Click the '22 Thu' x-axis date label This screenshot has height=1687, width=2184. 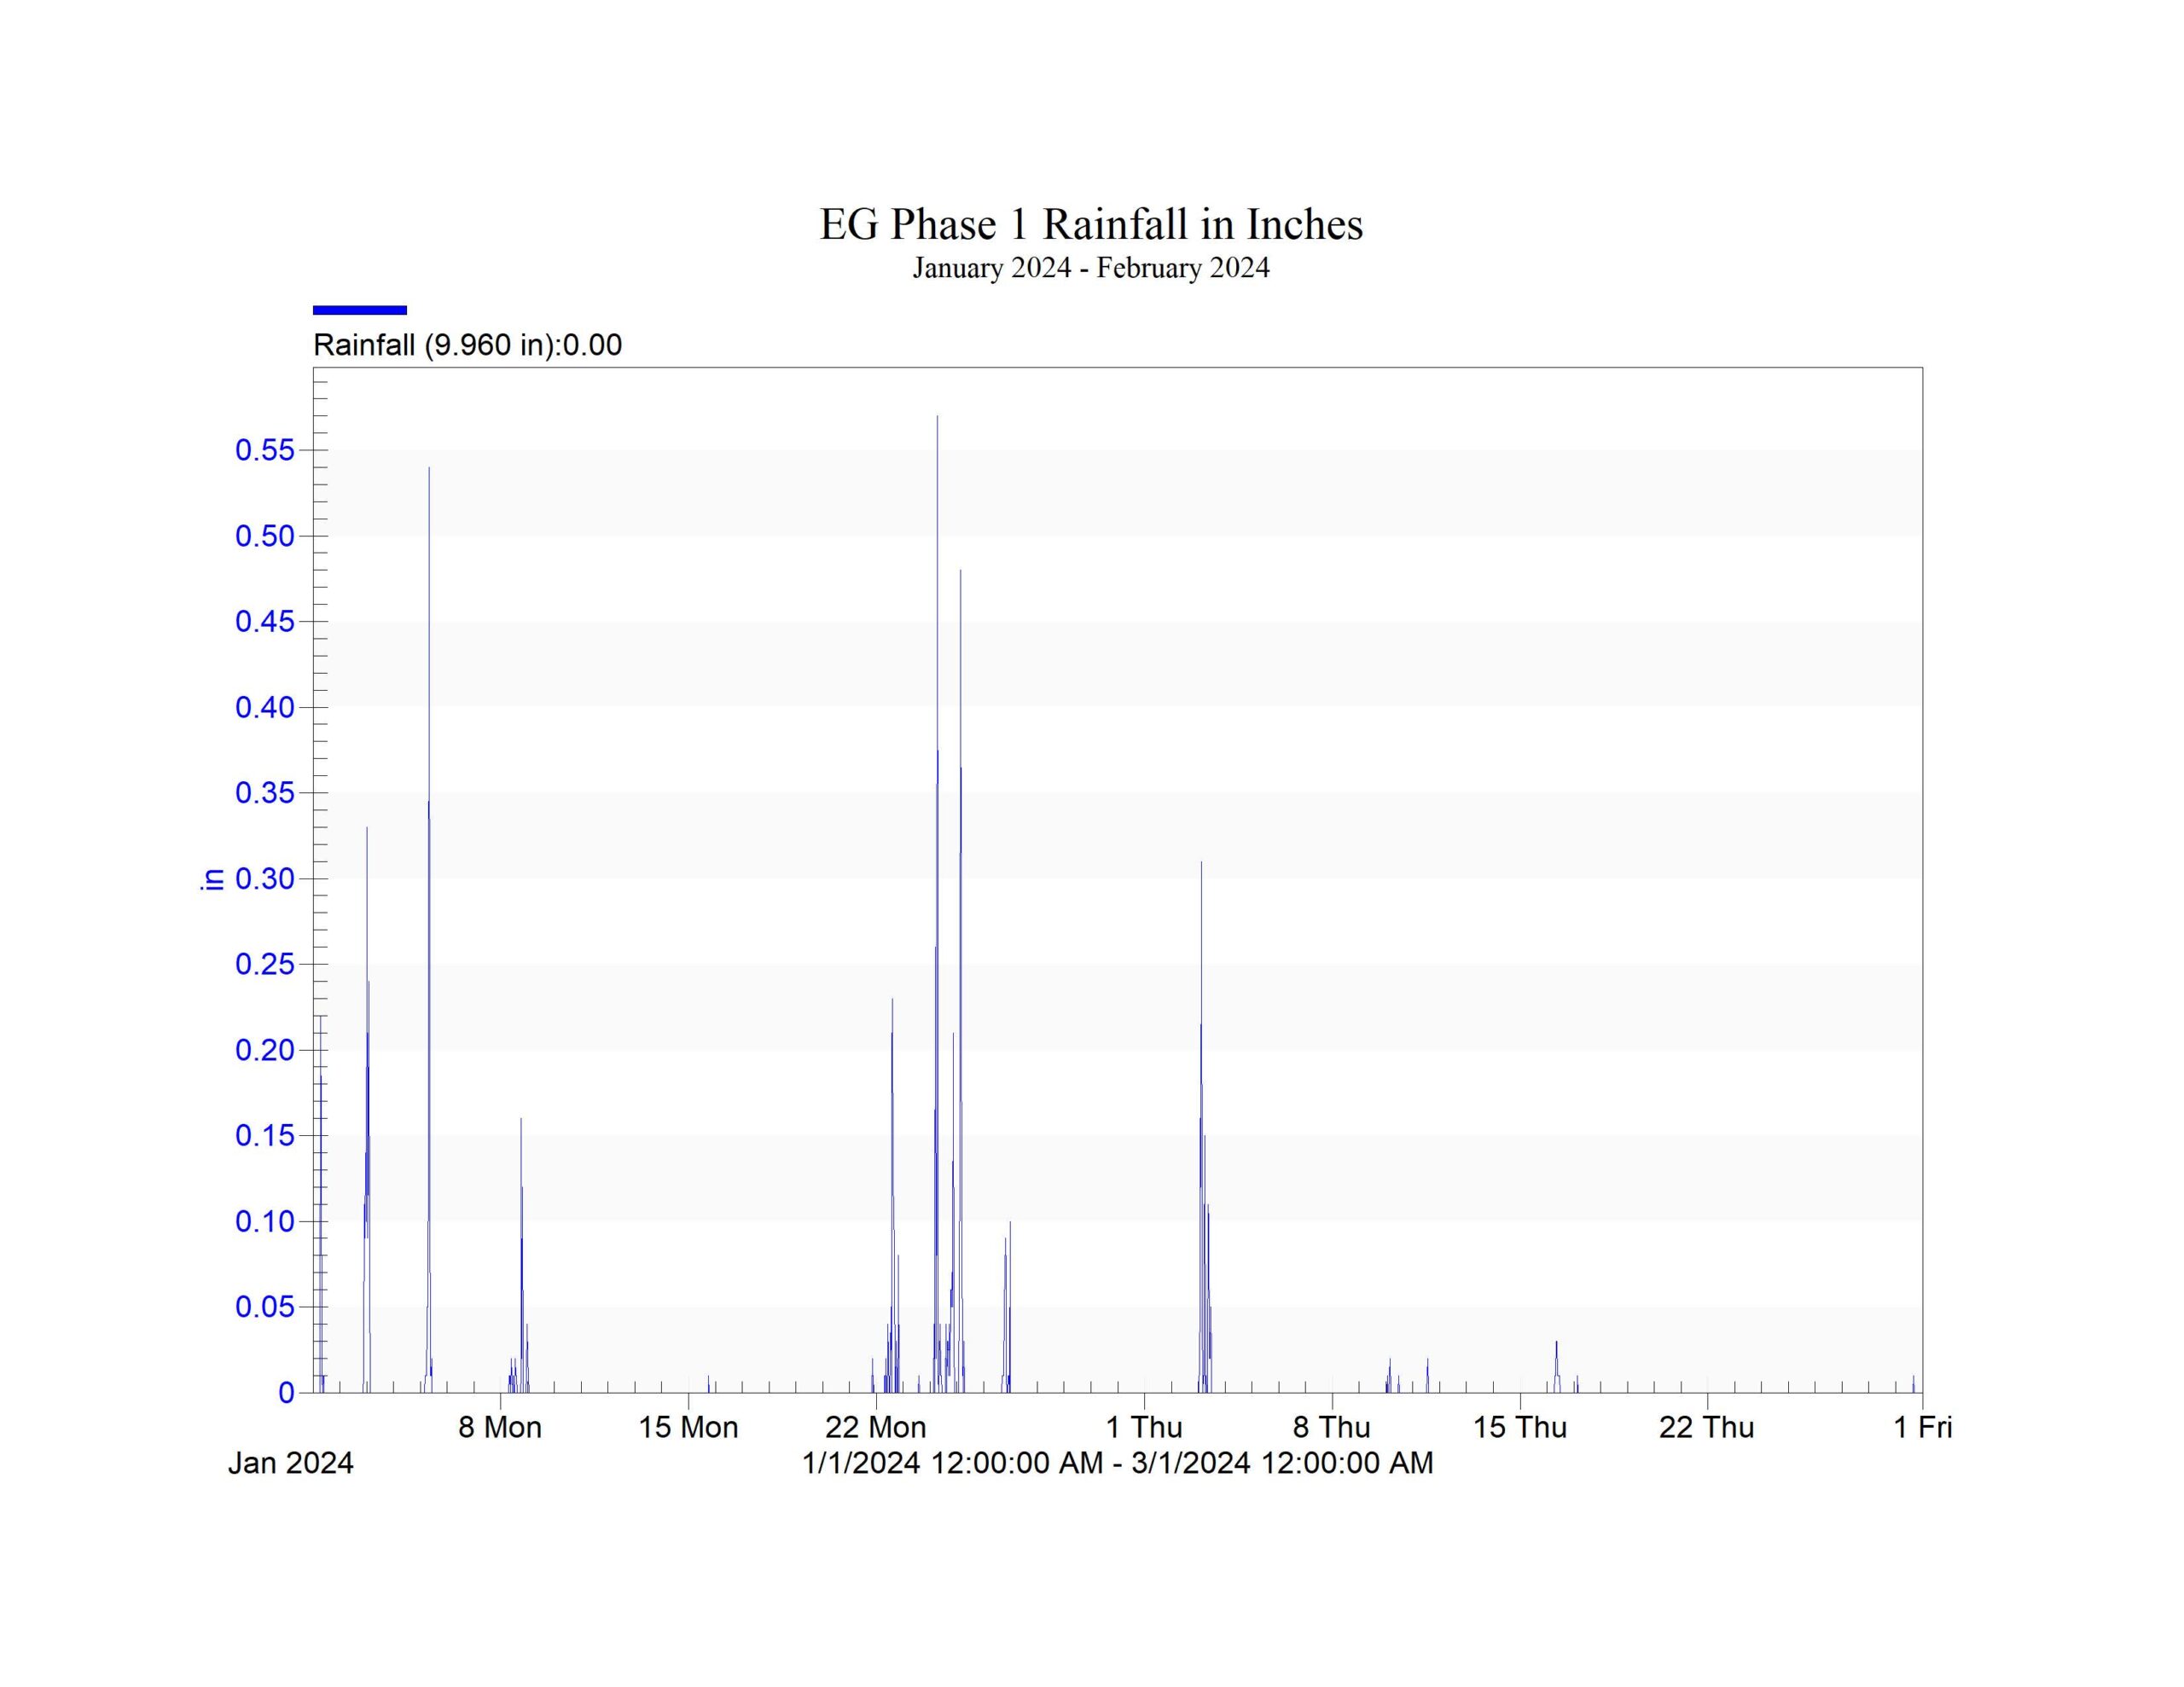pyautogui.click(x=1707, y=1427)
